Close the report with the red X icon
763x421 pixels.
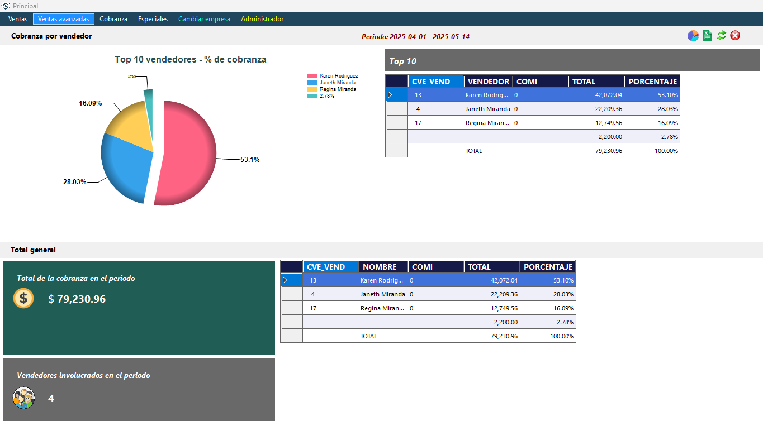(736, 36)
